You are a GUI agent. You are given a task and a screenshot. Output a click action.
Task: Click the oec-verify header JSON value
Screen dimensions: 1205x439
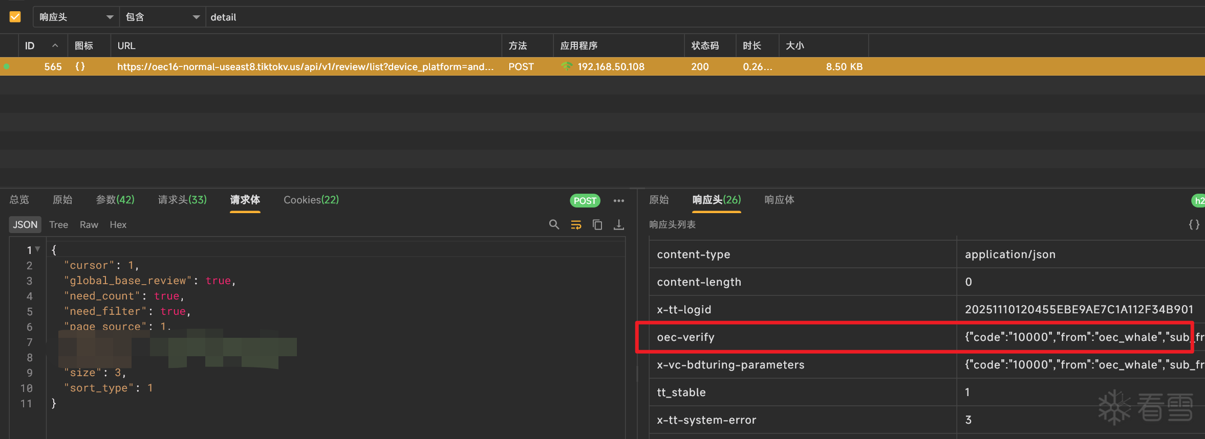click(x=1085, y=337)
